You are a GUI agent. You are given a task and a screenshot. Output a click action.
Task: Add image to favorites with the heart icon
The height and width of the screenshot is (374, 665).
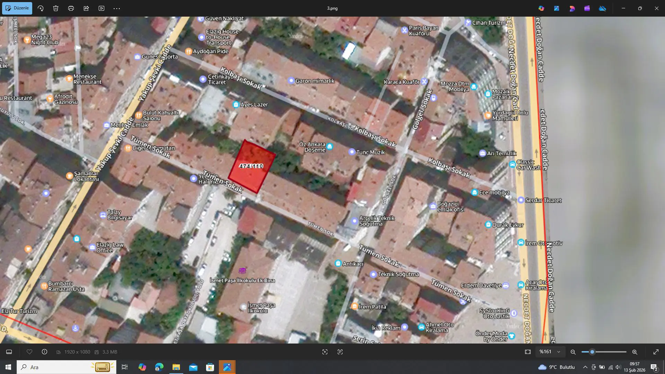click(x=29, y=352)
